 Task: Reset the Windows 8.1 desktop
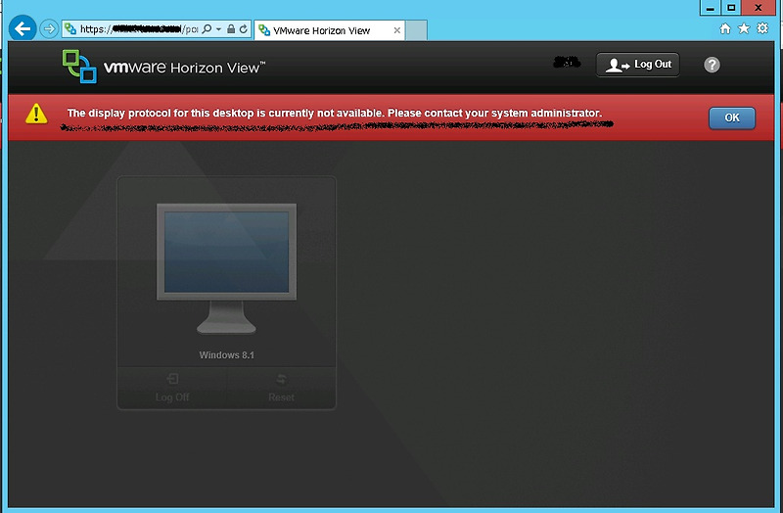tap(281, 388)
